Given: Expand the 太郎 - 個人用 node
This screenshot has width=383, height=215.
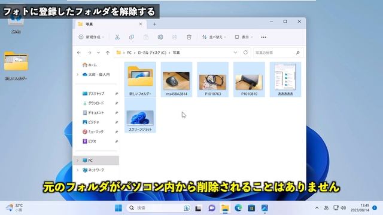Looking at the screenshot, I should pyautogui.click(x=78, y=74).
